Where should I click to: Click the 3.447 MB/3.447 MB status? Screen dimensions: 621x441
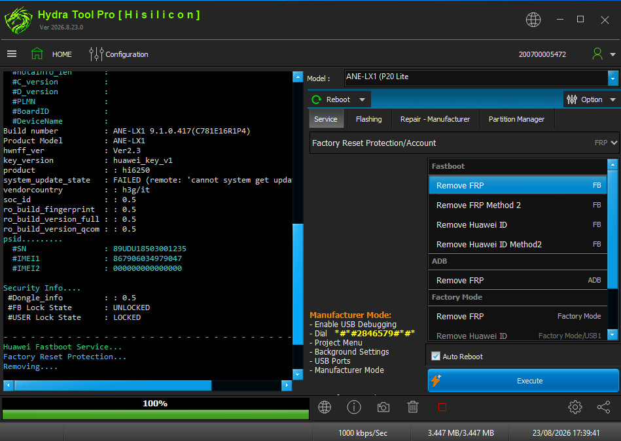461,432
